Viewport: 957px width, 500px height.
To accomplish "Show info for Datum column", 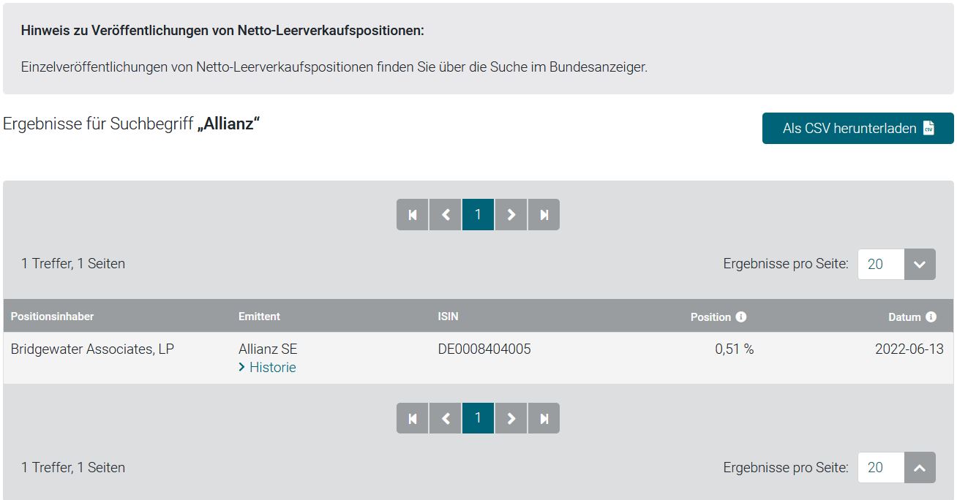I will 931,317.
